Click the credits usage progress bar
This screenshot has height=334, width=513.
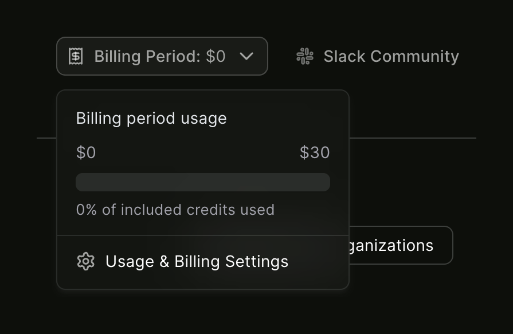[x=203, y=182]
